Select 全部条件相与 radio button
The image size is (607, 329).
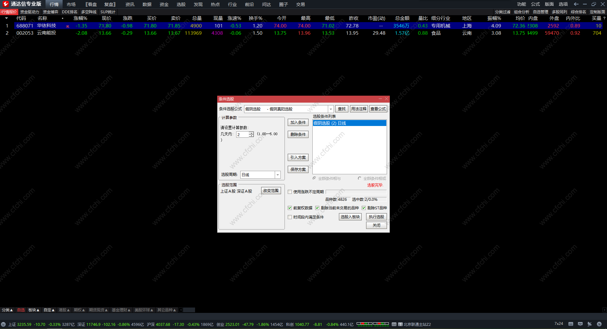[315, 178]
